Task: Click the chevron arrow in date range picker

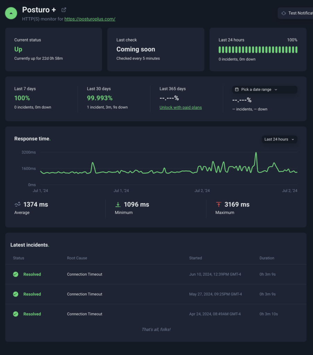Action: click(276, 89)
